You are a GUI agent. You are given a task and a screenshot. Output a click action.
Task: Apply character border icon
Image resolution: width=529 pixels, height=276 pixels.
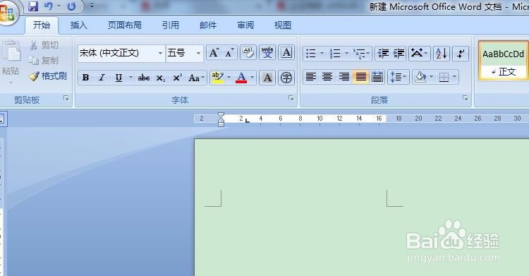[286, 53]
